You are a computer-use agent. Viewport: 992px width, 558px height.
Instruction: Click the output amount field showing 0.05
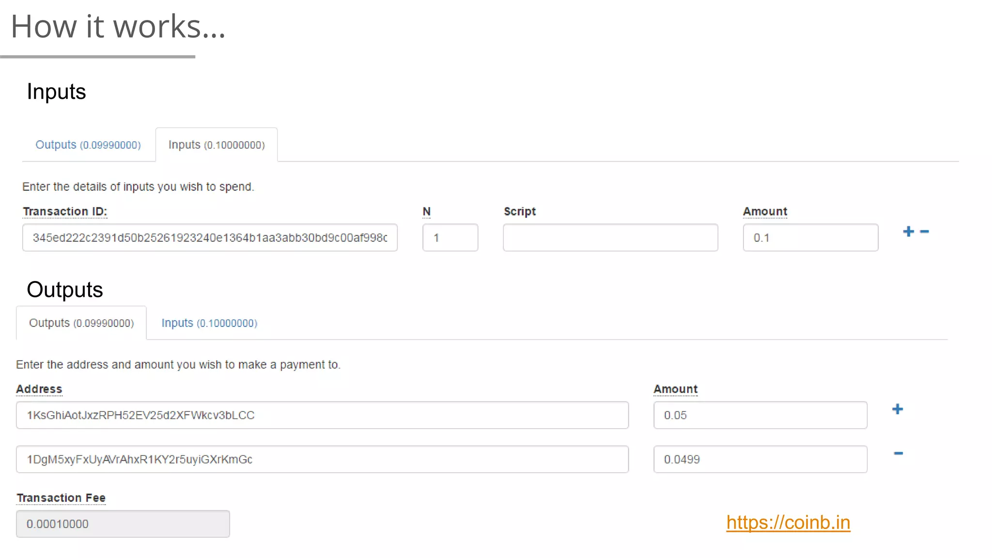(760, 415)
